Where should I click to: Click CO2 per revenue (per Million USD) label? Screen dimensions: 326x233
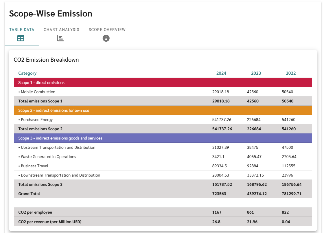tap(50, 222)
